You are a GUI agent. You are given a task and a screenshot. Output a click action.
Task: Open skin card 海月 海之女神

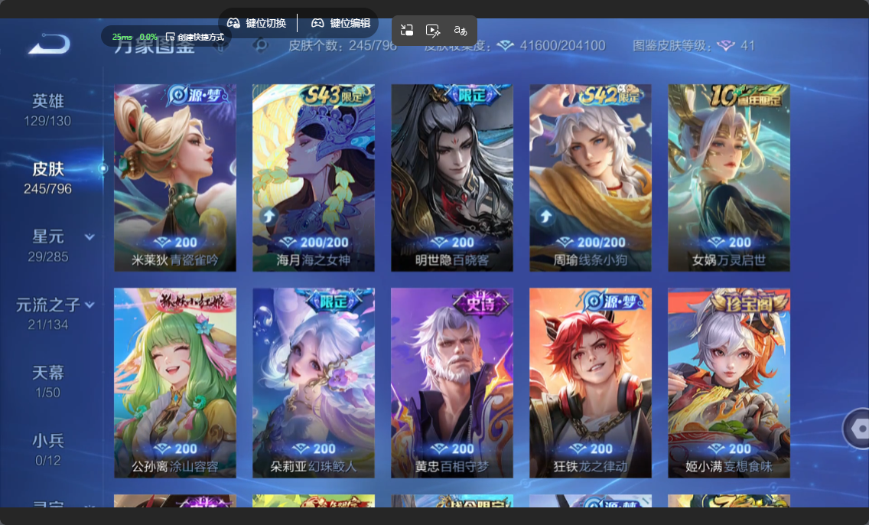point(314,178)
